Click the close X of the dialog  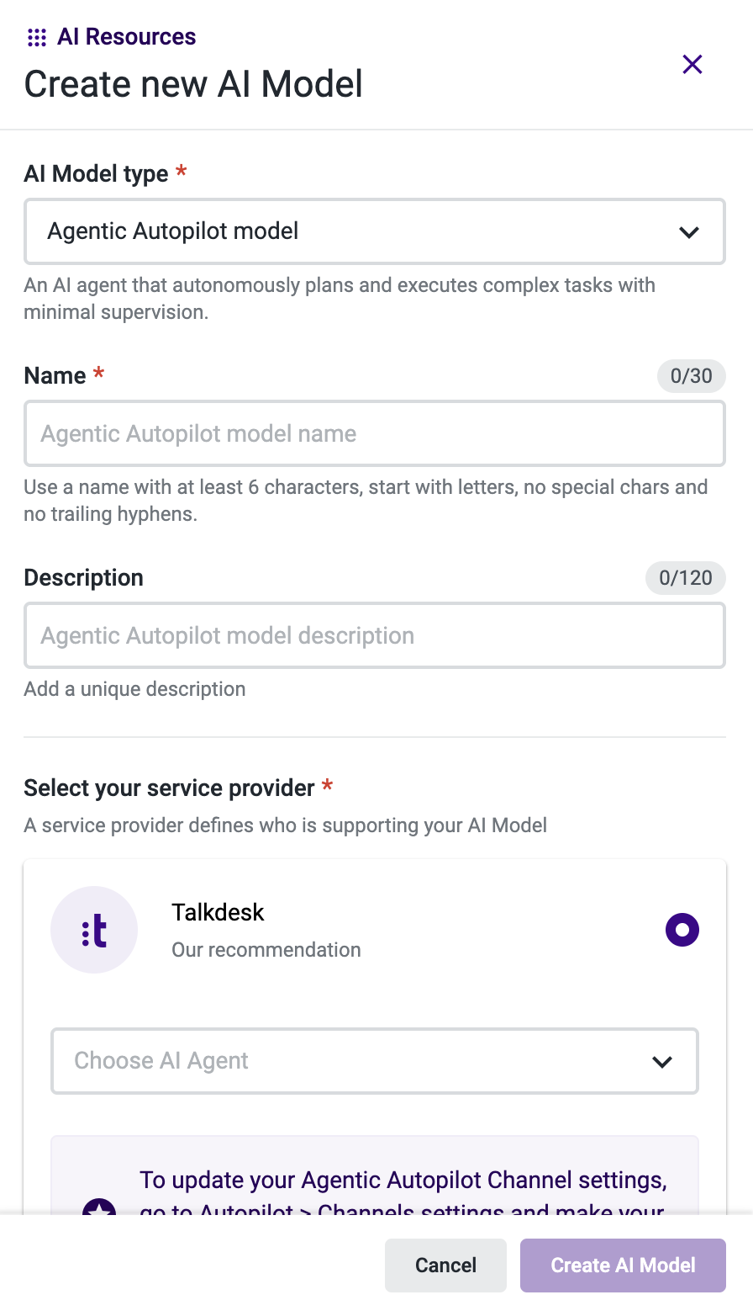(x=692, y=64)
